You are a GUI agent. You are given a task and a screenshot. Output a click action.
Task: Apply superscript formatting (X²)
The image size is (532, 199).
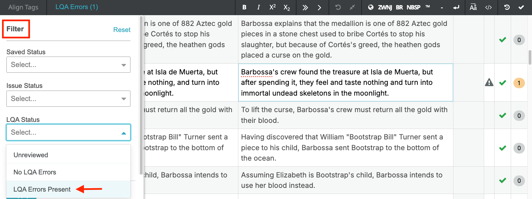point(272,7)
